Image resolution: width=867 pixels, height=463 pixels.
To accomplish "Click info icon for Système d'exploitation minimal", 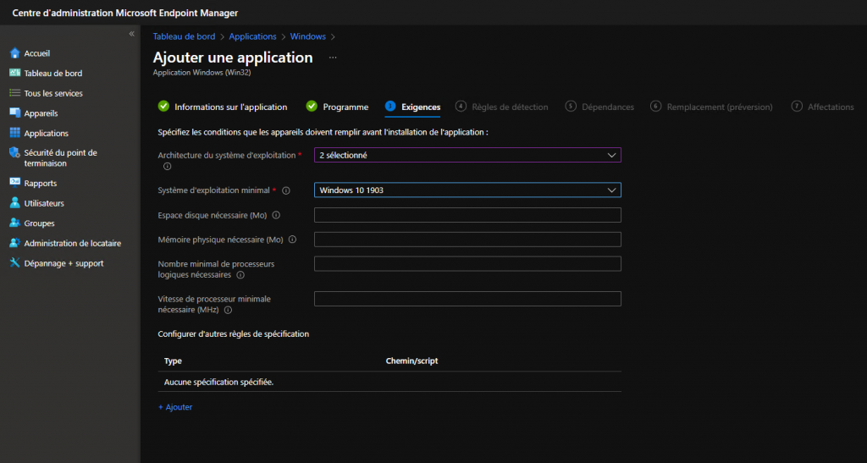I will 286,190.
